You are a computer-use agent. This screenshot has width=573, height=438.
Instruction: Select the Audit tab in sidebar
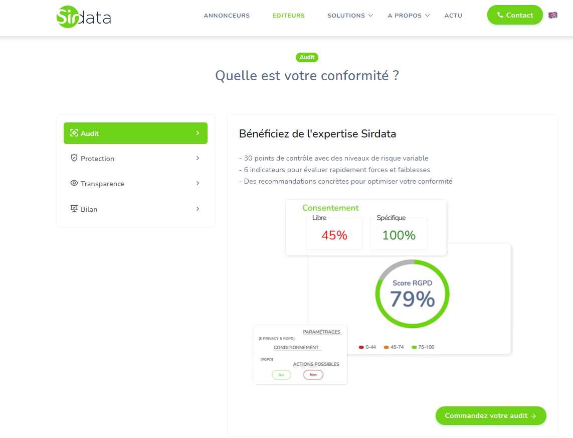(135, 133)
